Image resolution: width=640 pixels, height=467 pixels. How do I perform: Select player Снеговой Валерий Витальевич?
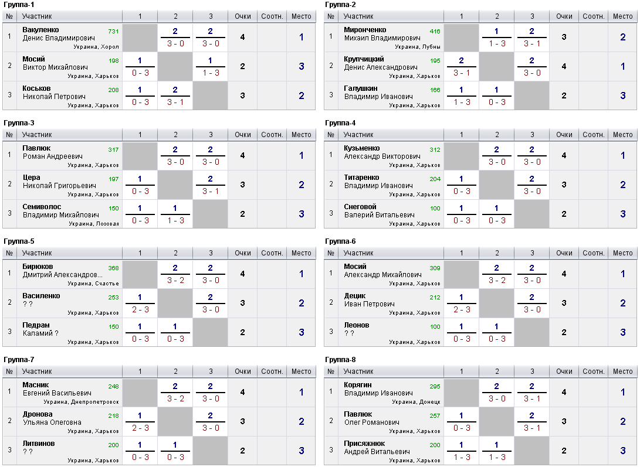[379, 211]
